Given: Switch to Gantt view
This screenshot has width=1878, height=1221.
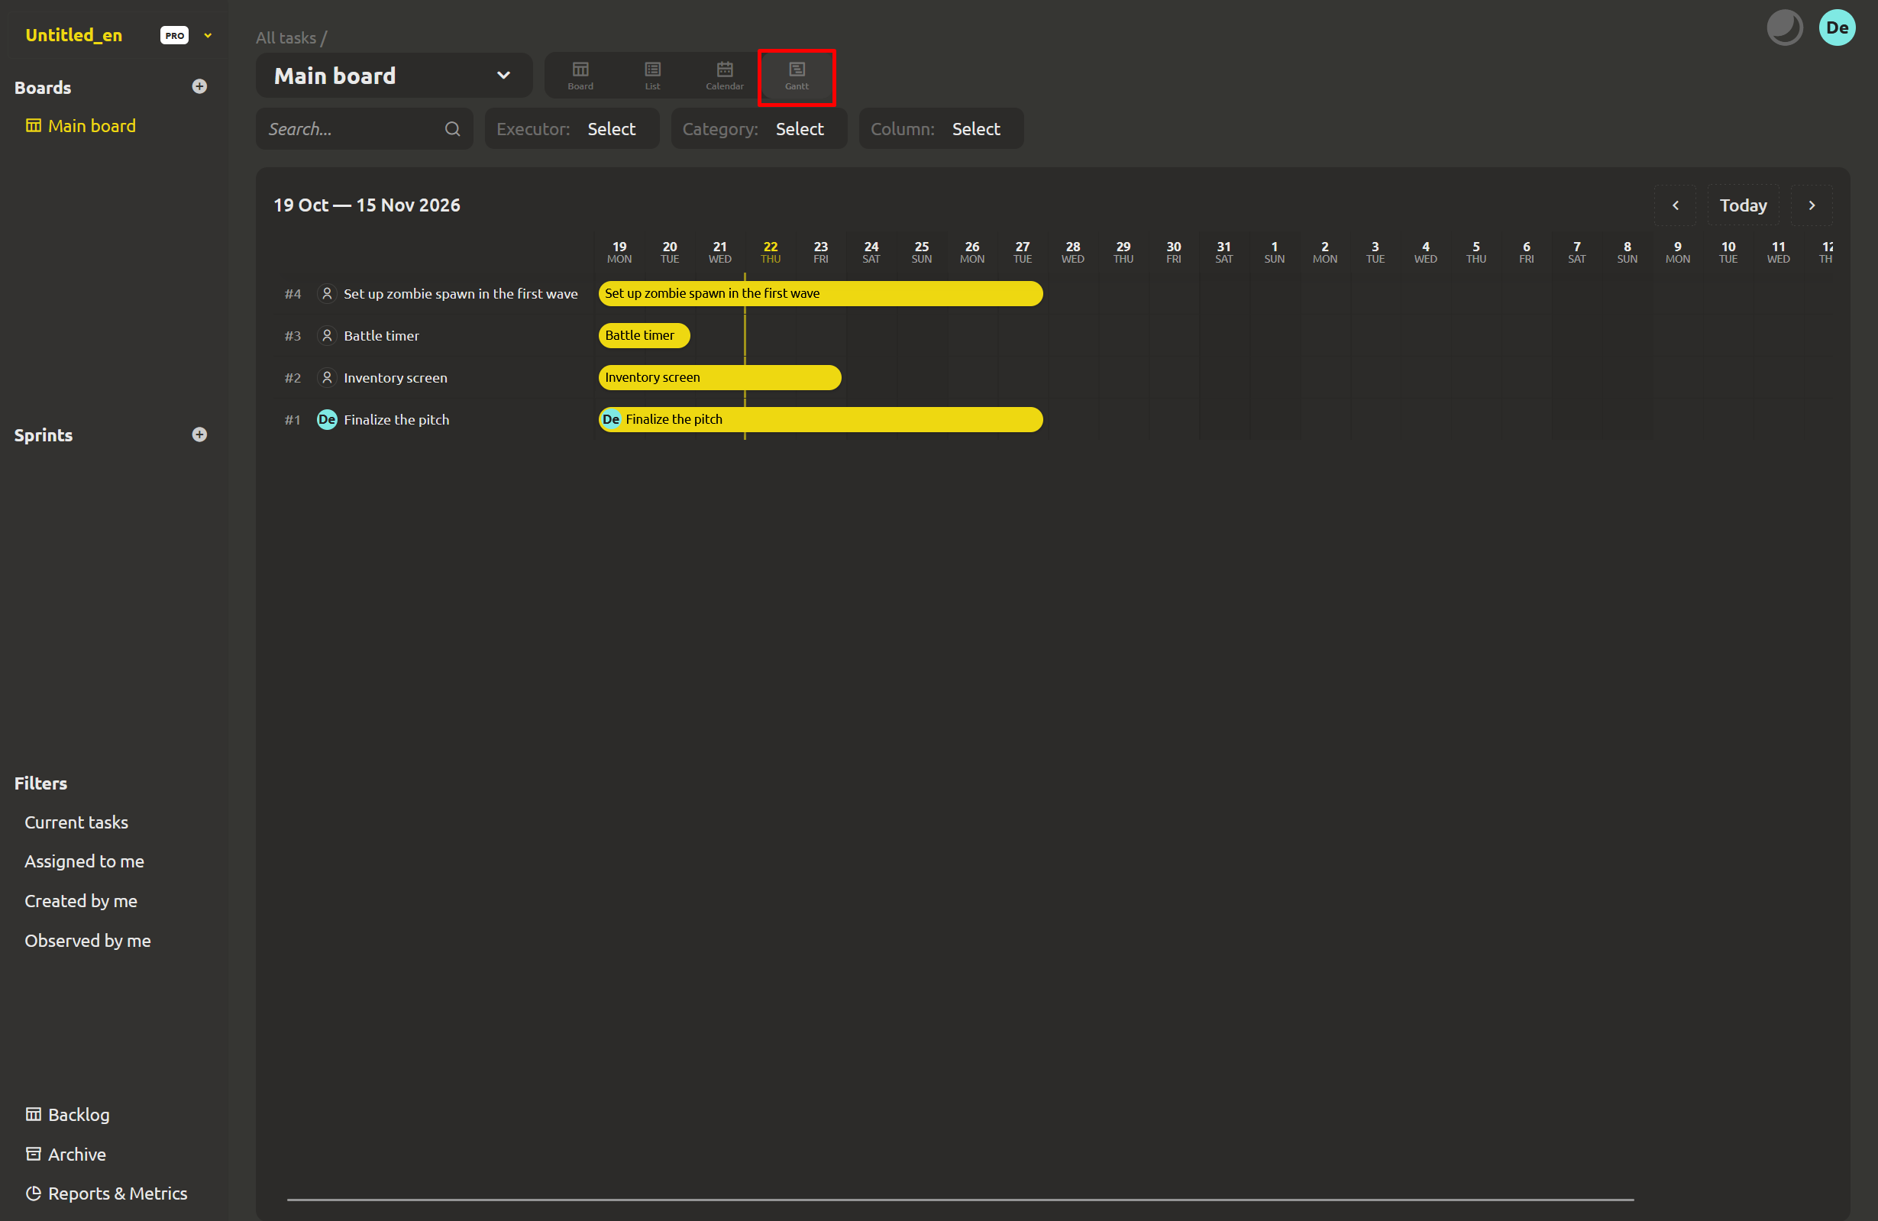Looking at the screenshot, I should (796, 76).
